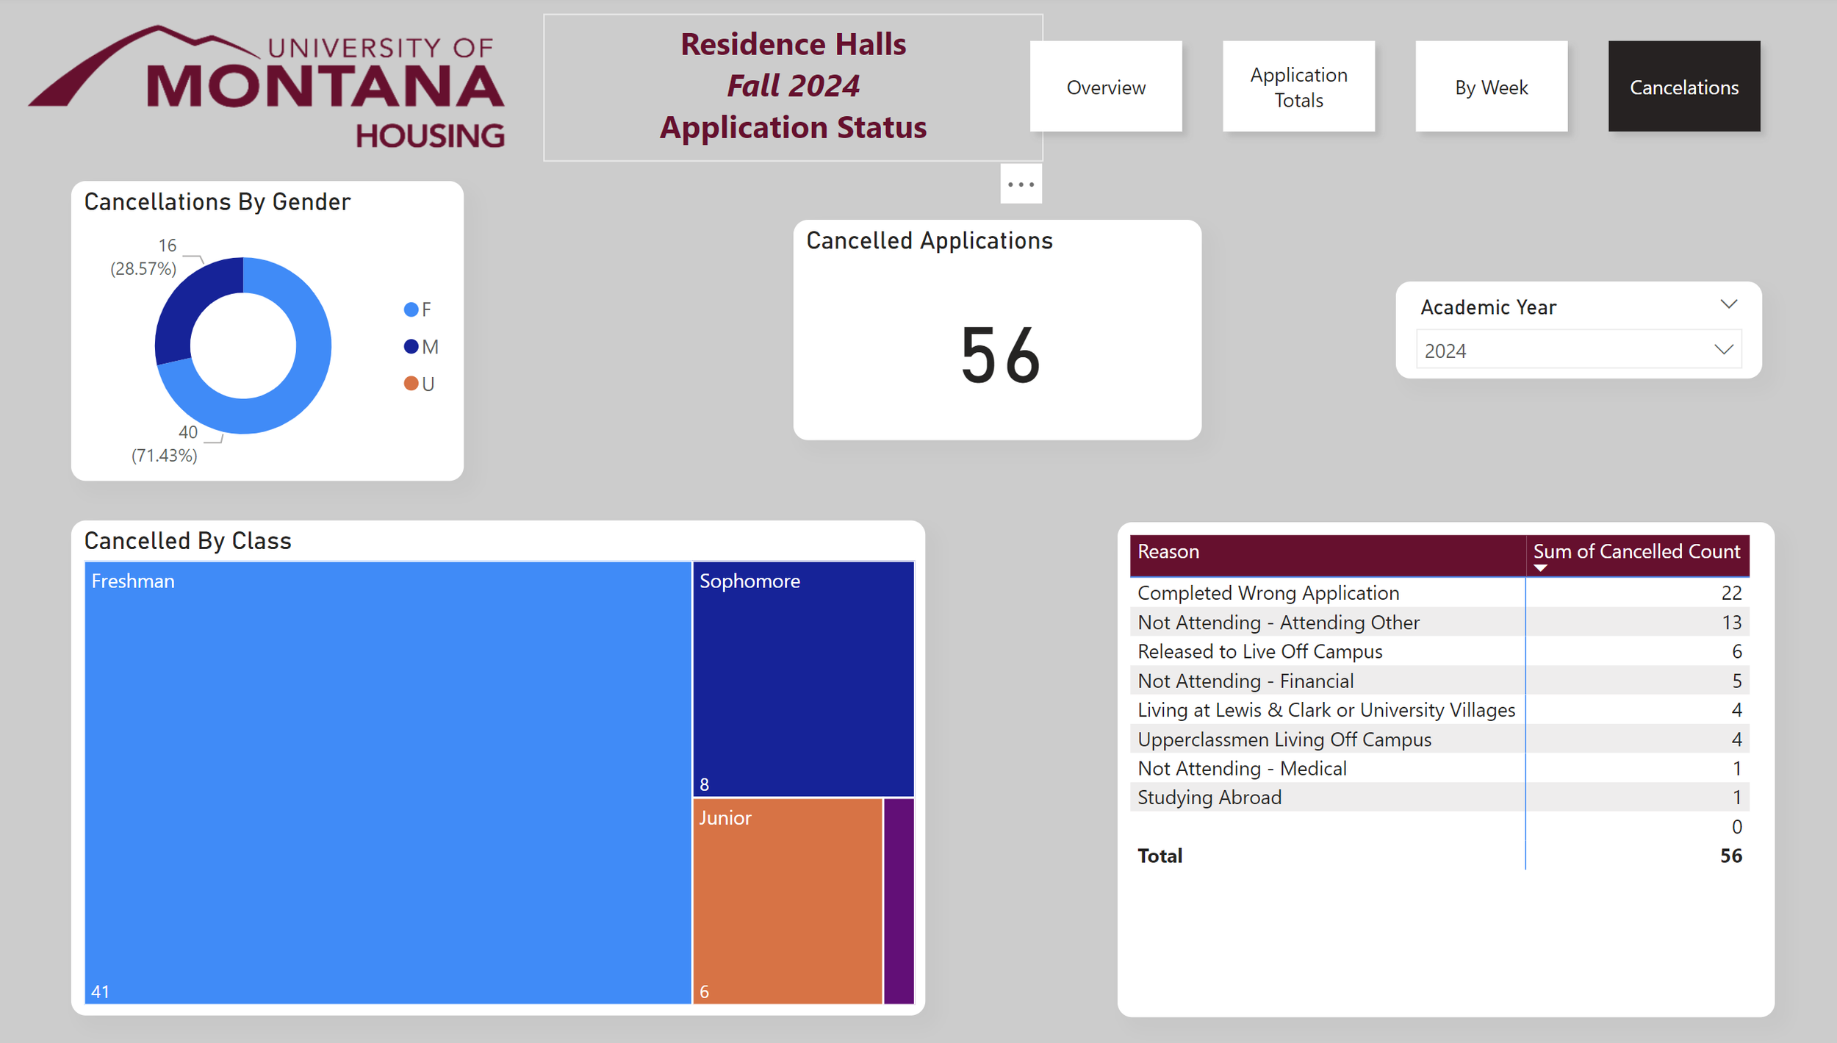Screen dimensions: 1837x1043
Task: Open the more options ellipsis menu
Action: pyautogui.click(x=1021, y=184)
